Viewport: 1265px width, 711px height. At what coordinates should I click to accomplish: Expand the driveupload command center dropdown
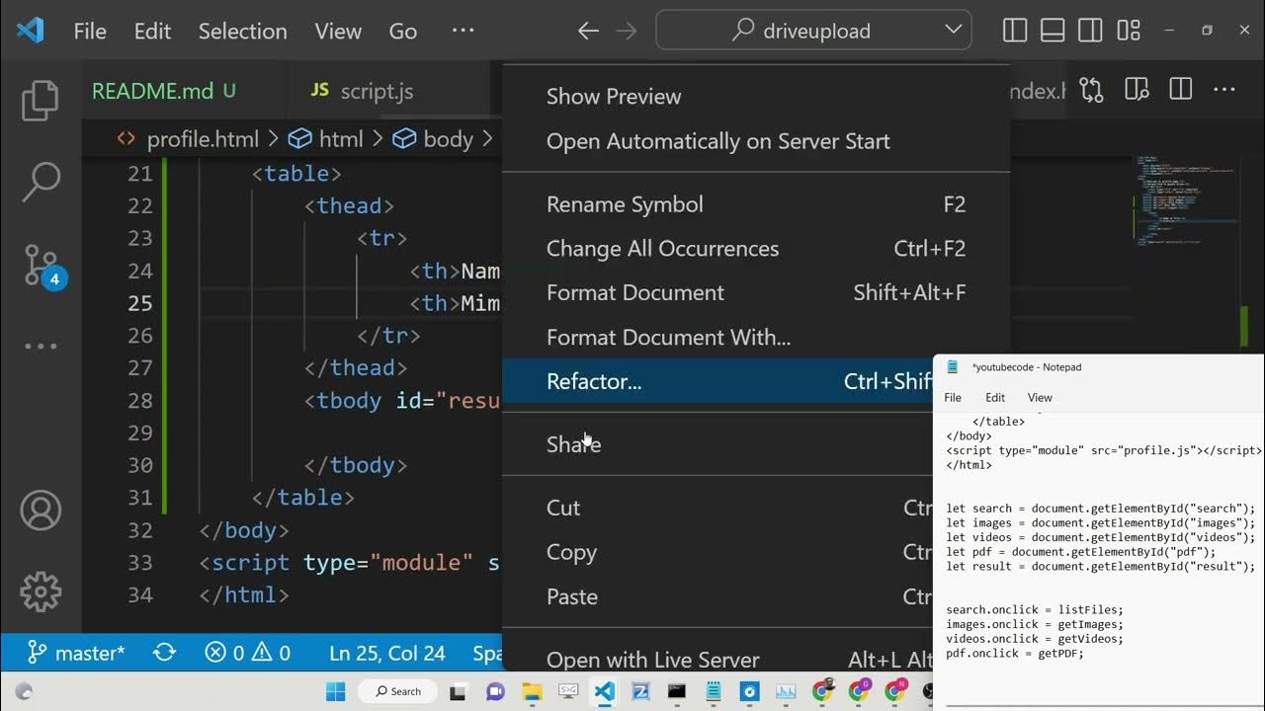click(x=953, y=31)
